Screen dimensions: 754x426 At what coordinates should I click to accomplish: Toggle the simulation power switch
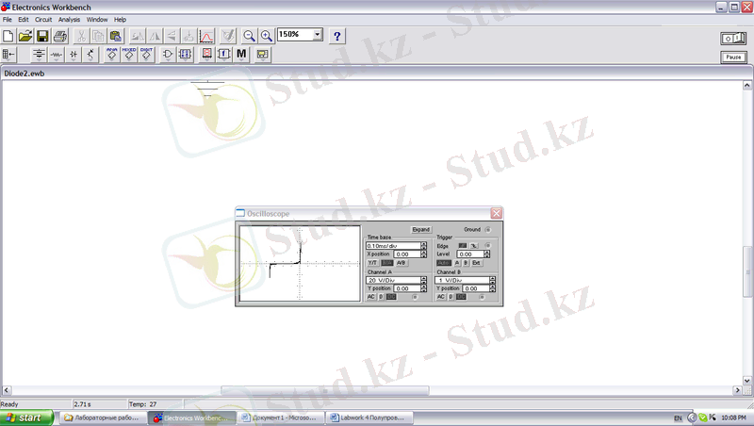732,37
